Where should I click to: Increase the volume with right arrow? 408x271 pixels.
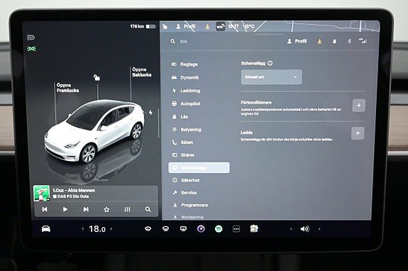click(319, 229)
